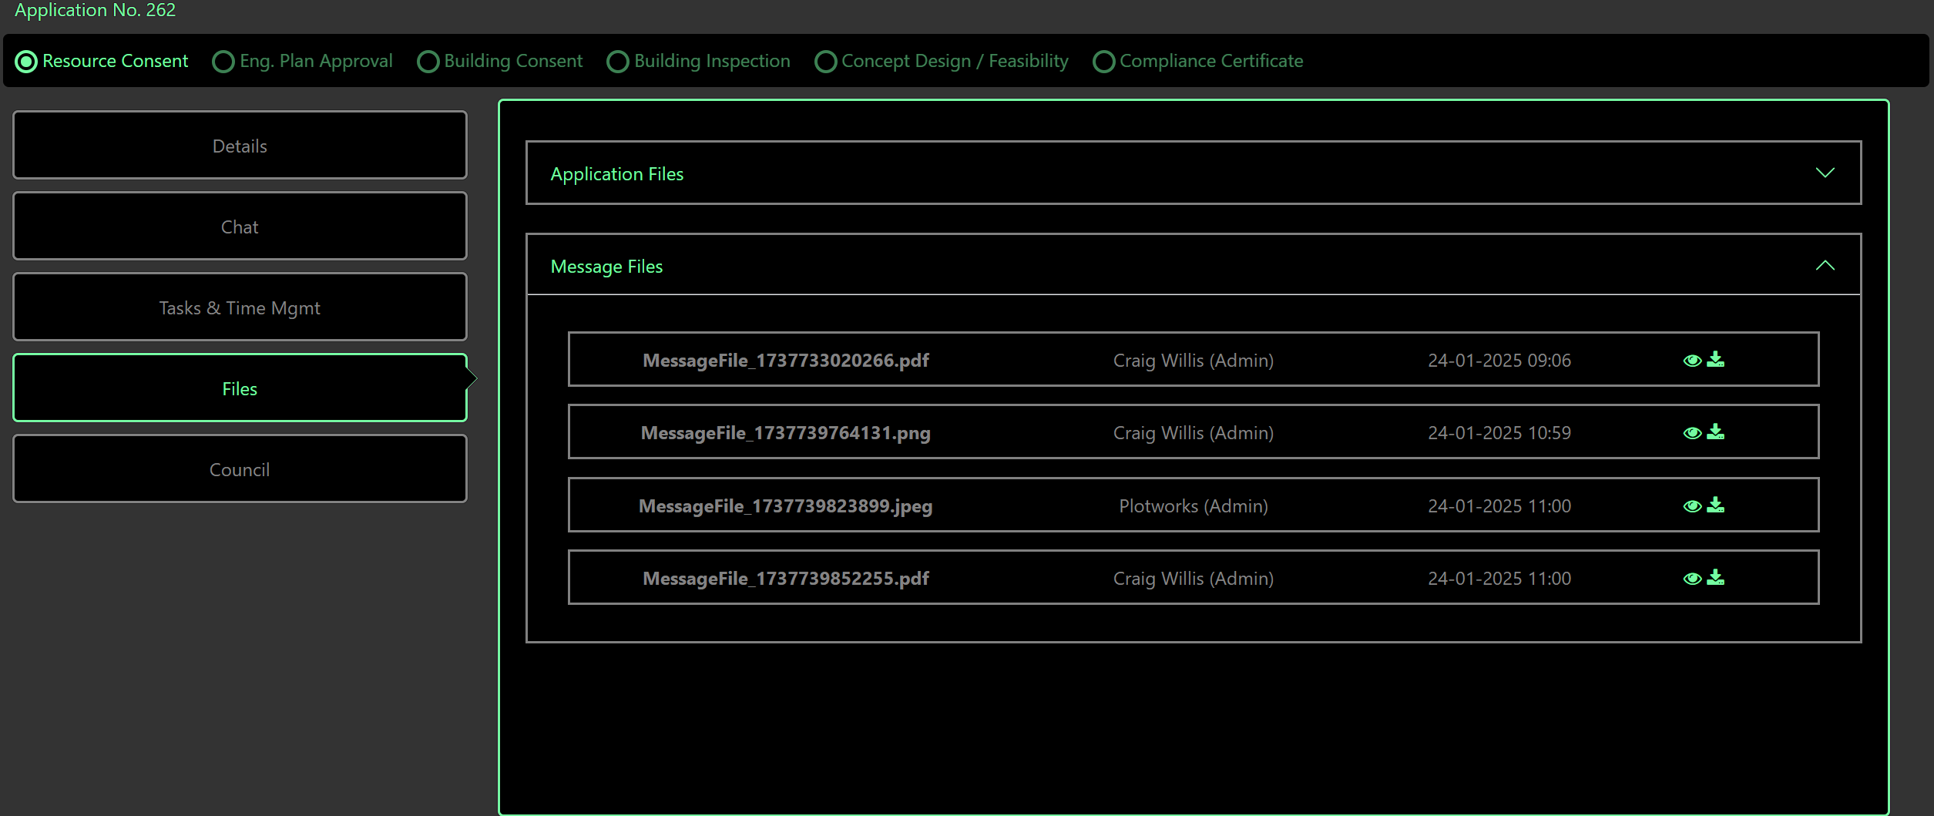
Task: Expand the Application Files section chevron
Action: pos(1825,173)
